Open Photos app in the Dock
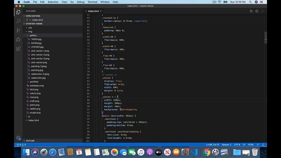The image size is (281, 158). point(114,152)
